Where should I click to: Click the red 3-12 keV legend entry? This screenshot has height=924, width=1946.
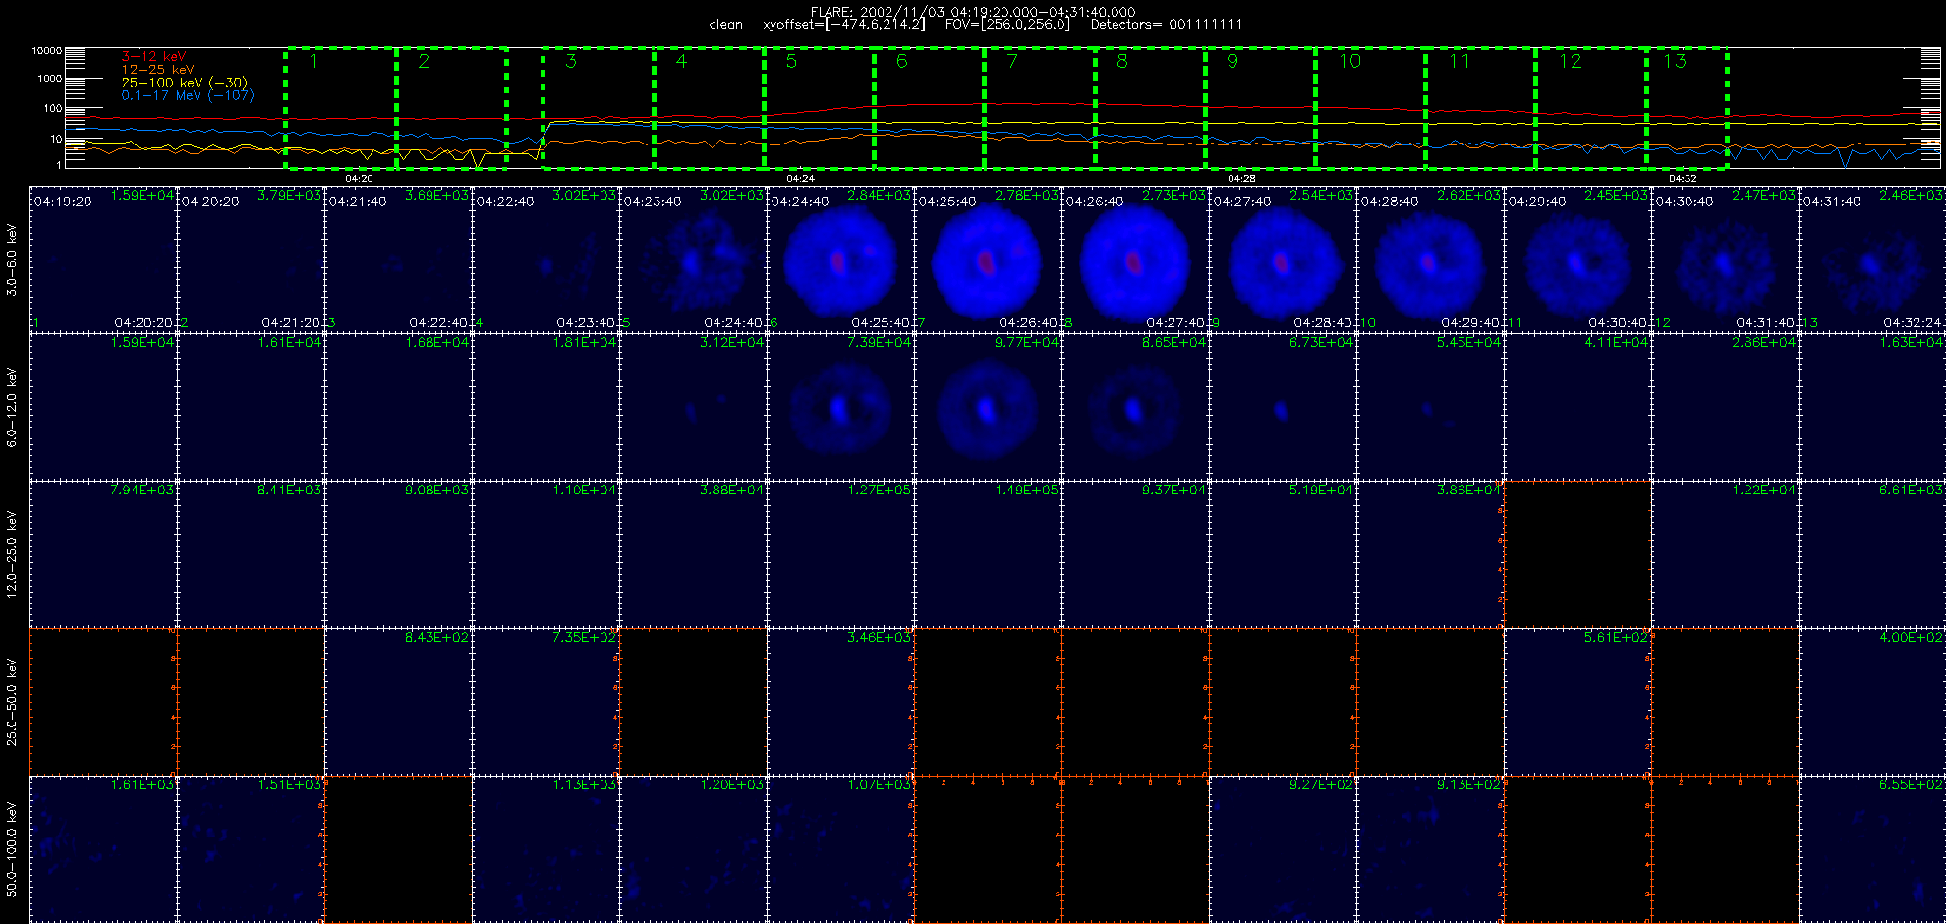[153, 57]
